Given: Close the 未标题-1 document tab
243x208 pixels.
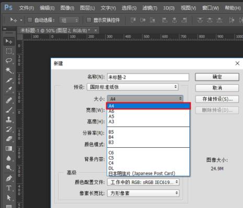Looking at the screenshot, I should 96,30.
